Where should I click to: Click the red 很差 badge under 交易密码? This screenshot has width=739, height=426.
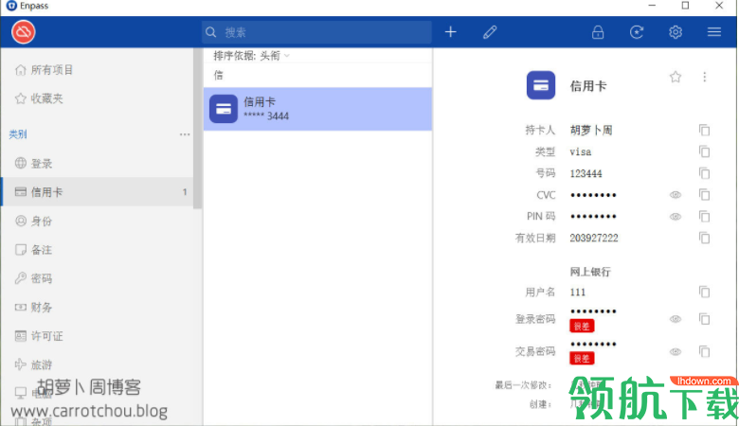click(x=582, y=359)
